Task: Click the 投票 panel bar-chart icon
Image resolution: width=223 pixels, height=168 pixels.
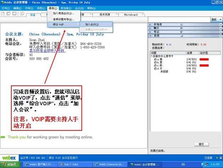Action: pyautogui.click(x=182, y=36)
